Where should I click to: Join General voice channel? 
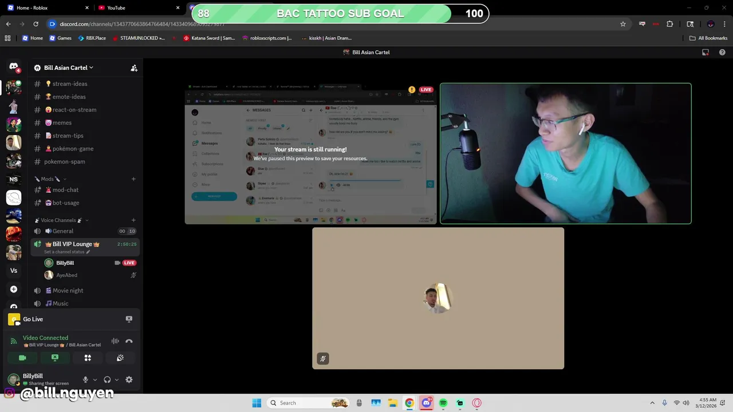(86, 231)
